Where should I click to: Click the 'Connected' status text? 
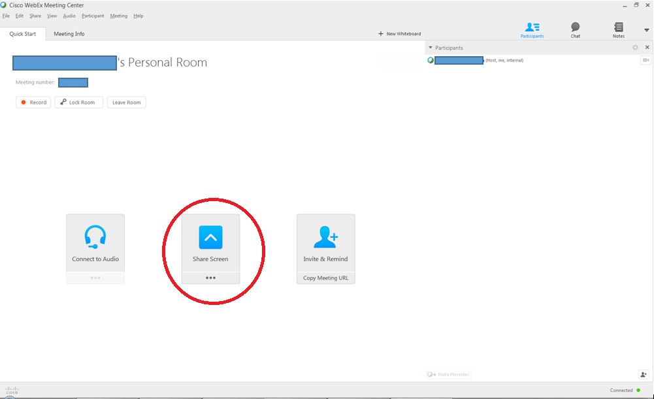621,391
